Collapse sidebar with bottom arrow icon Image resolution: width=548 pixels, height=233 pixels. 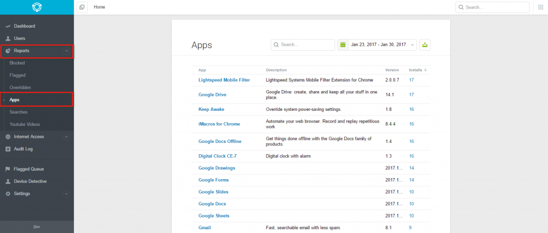tap(37, 227)
